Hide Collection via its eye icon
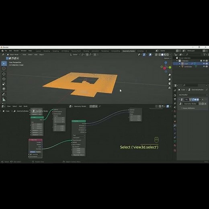This screenshot has height=209, width=209. click(x=204, y=61)
